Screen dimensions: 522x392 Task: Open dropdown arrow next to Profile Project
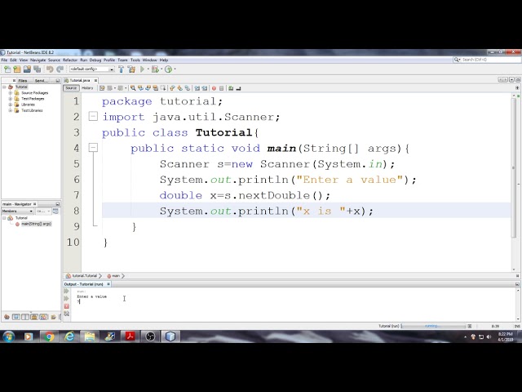[x=175, y=69]
